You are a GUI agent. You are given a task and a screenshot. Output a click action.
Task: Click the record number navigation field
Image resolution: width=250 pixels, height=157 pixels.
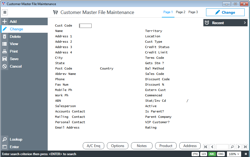click(222, 147)
